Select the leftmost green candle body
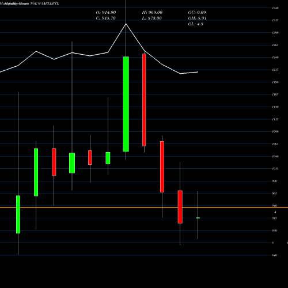The height and width of the screenshot is (288, 288). [x=18, y=214]
